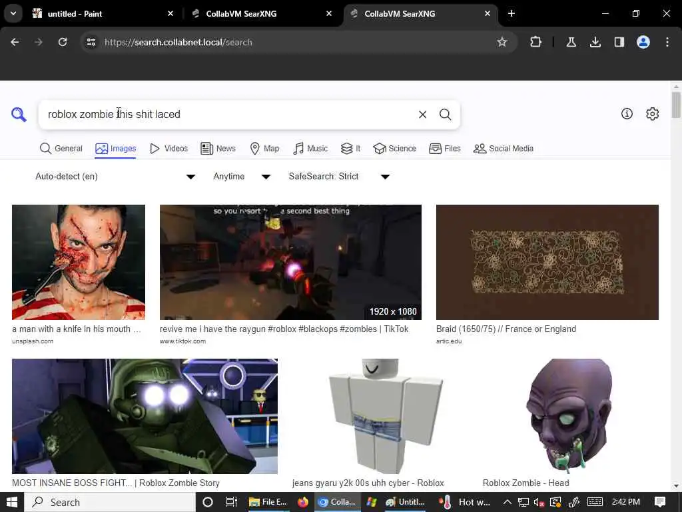
Task: Submit search with magnifier button
Action: pyautogui.click(x=445, y=115)
